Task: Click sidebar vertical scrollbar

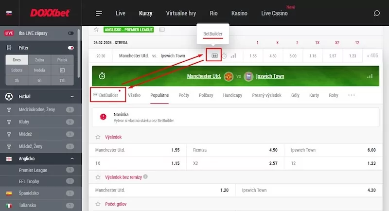Action: (x=78, y=53)
